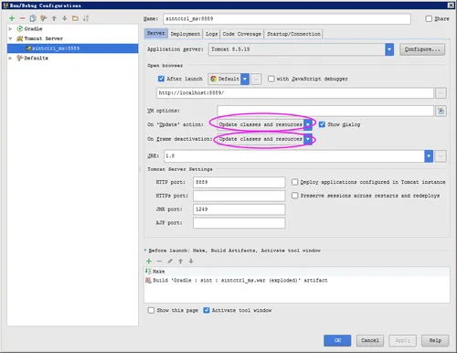The image size is (457, 353).
Task: Click ellipsis button next to JRE field
Action: point(441,156)
